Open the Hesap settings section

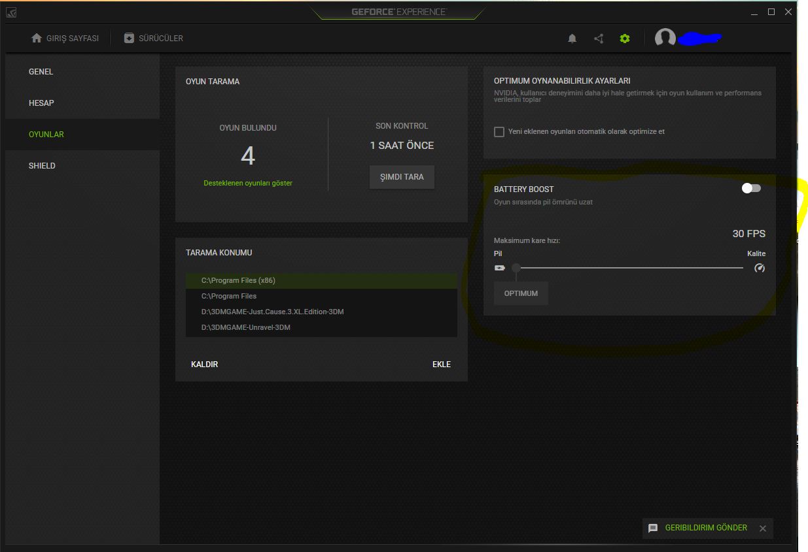41,103
